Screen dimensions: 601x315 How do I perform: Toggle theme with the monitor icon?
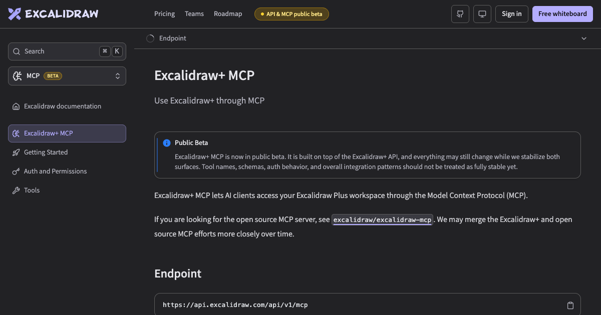pyautogui.click(x=482, y=14)
